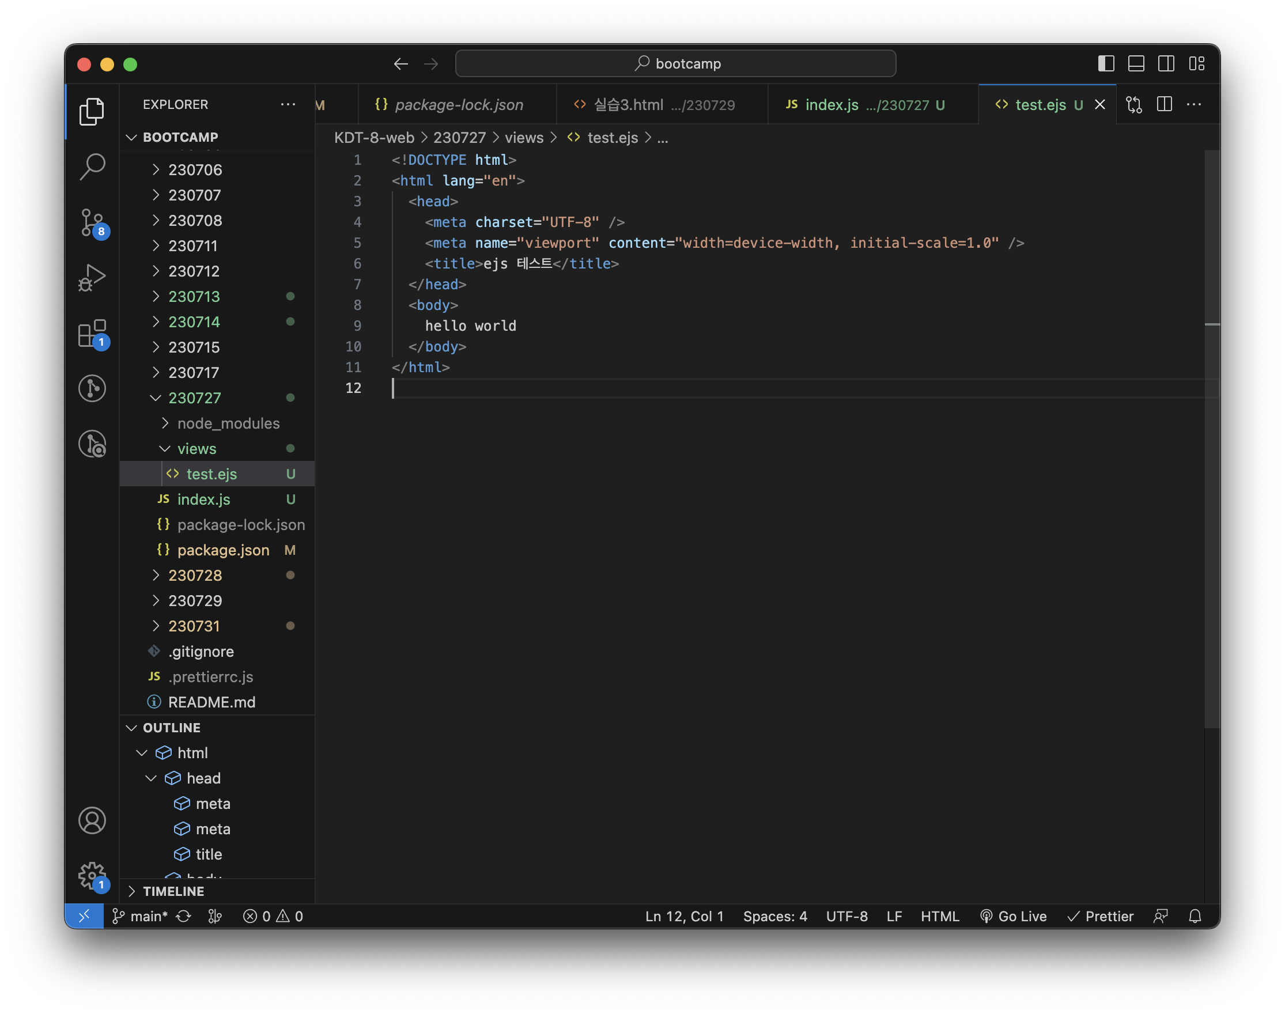Switch to the package-lock.json tab
The width and height of the screenshot is (1285, 1014).
(458, 104)
